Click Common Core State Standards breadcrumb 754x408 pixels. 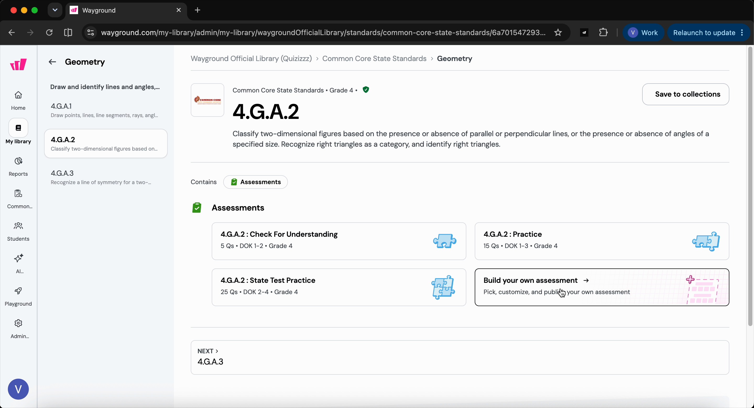[x=374, y=58]
